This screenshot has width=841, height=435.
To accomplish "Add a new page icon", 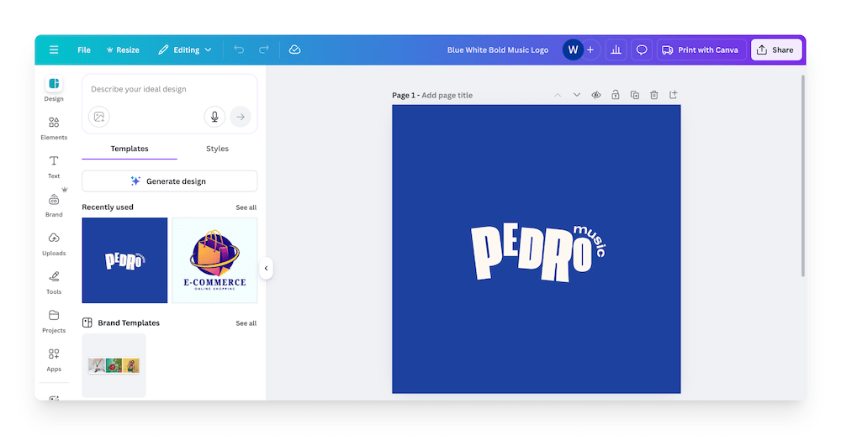I will tap(673, 95).
